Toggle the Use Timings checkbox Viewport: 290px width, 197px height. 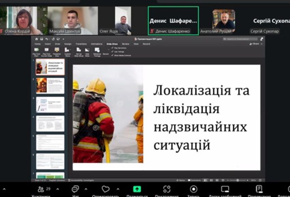pos(113,52)
